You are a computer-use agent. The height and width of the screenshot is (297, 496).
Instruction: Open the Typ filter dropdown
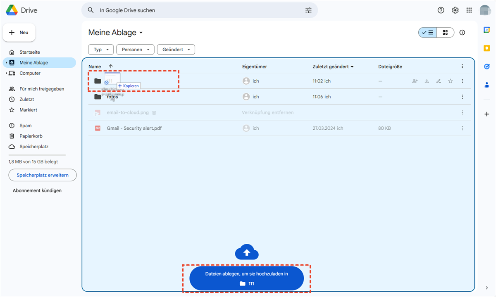point(101,50)
